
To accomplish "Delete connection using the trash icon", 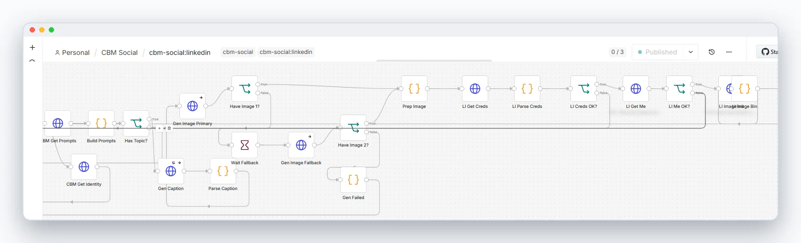I will click(169, 128).
